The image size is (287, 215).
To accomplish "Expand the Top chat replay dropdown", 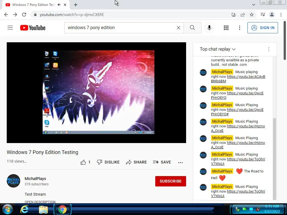I will [217, 49].
